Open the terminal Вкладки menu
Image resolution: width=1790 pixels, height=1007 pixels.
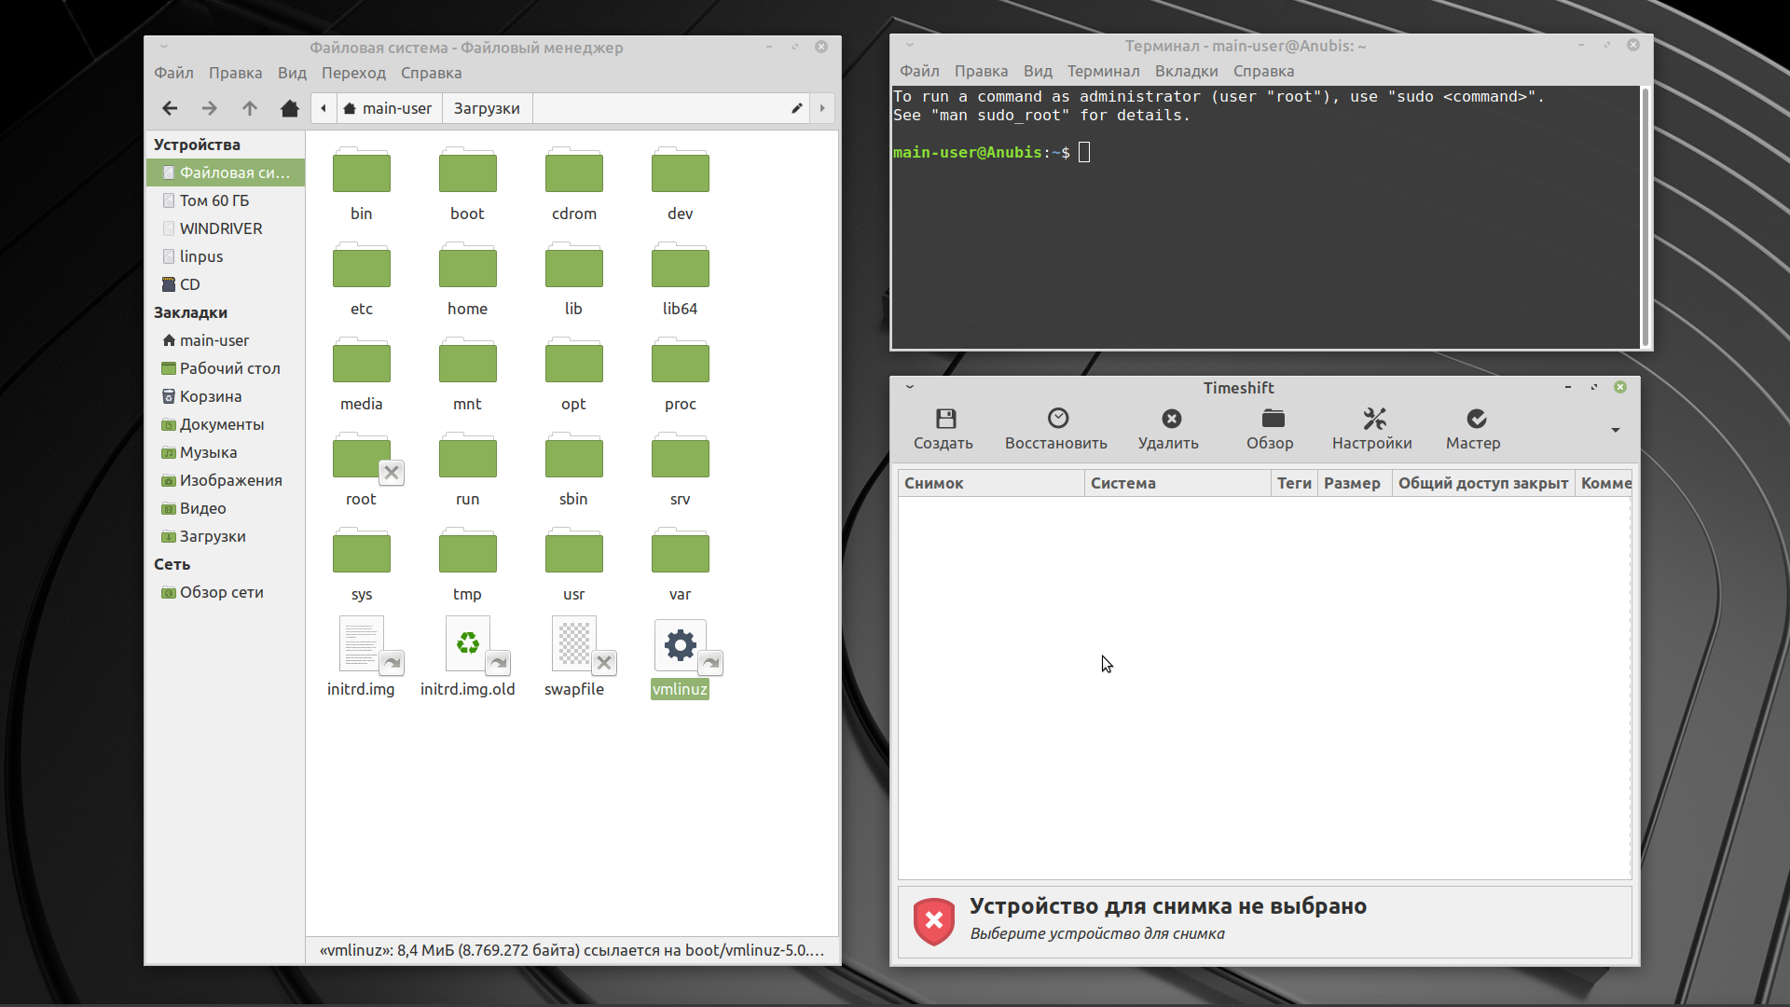pos(1186,71)
